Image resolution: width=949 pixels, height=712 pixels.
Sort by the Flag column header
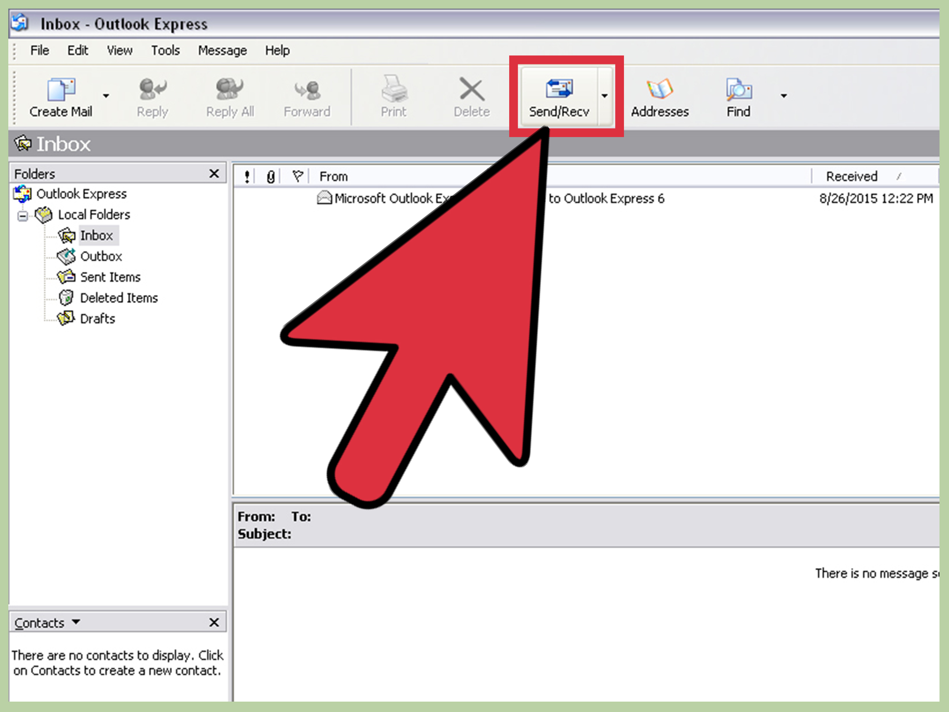pos(298,176)
